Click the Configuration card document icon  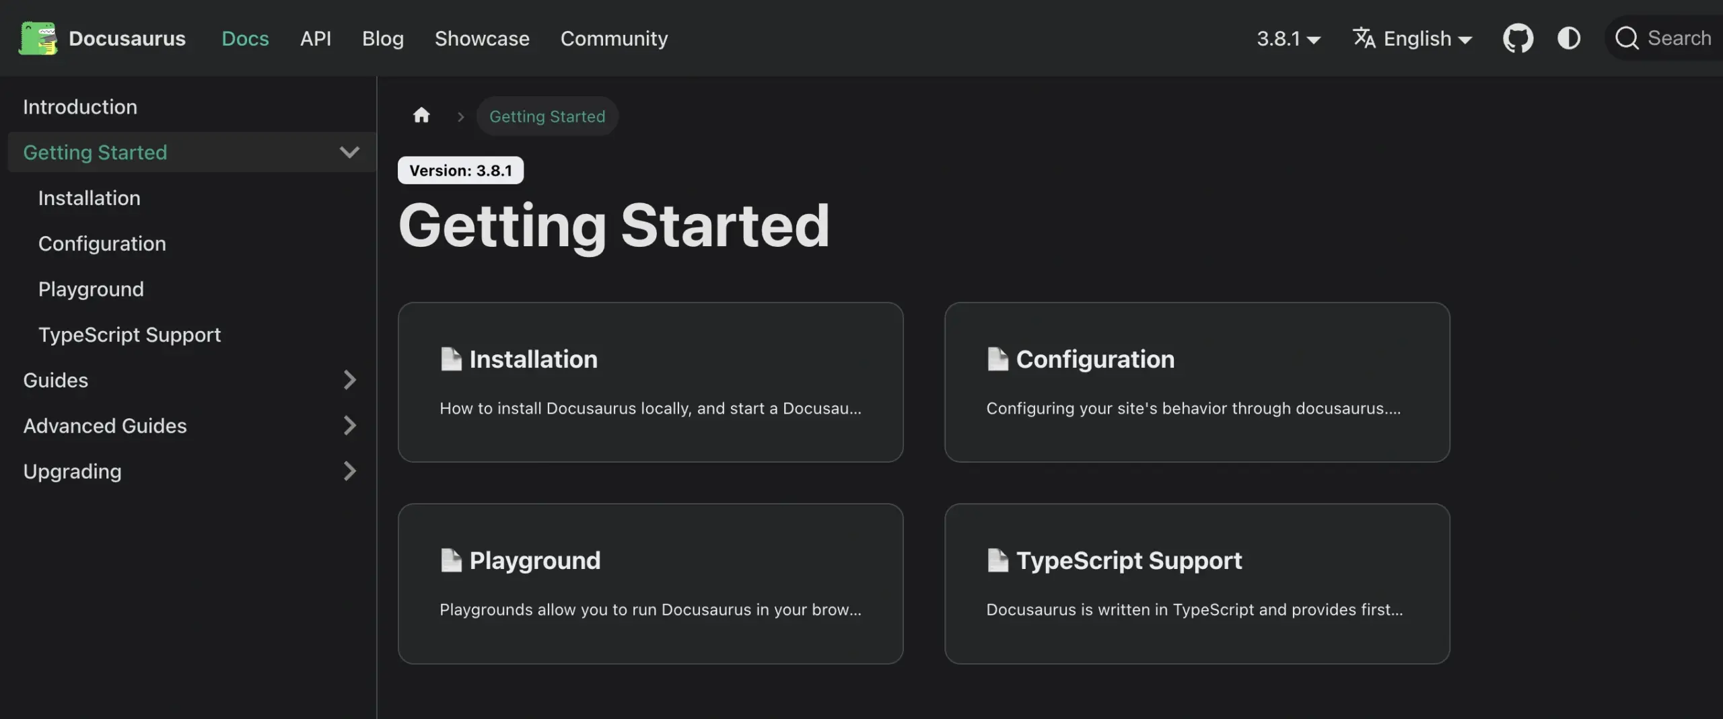(x=997, y=359)
